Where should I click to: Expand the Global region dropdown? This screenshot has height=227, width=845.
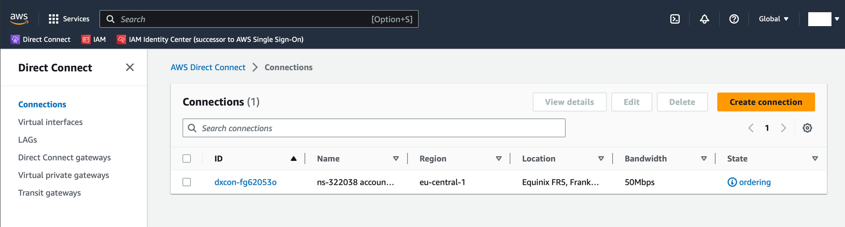(x=774, y=19)
